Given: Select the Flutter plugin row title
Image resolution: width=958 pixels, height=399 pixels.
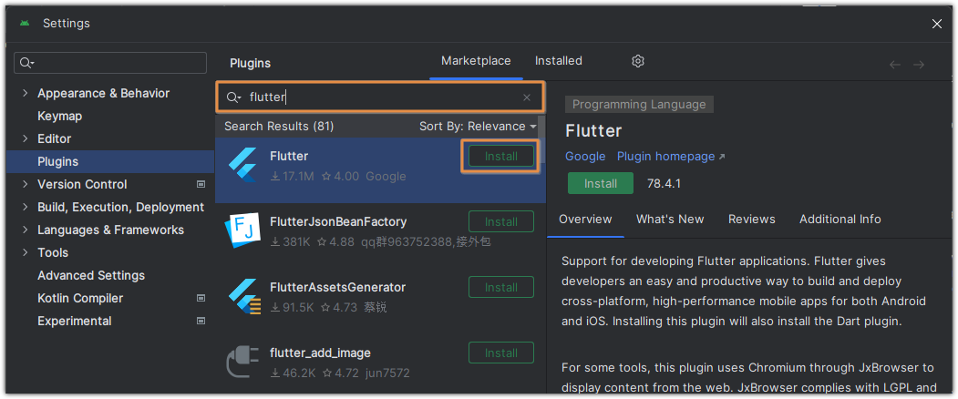Looking at the screenshot, I should click(x=289, y=157).
